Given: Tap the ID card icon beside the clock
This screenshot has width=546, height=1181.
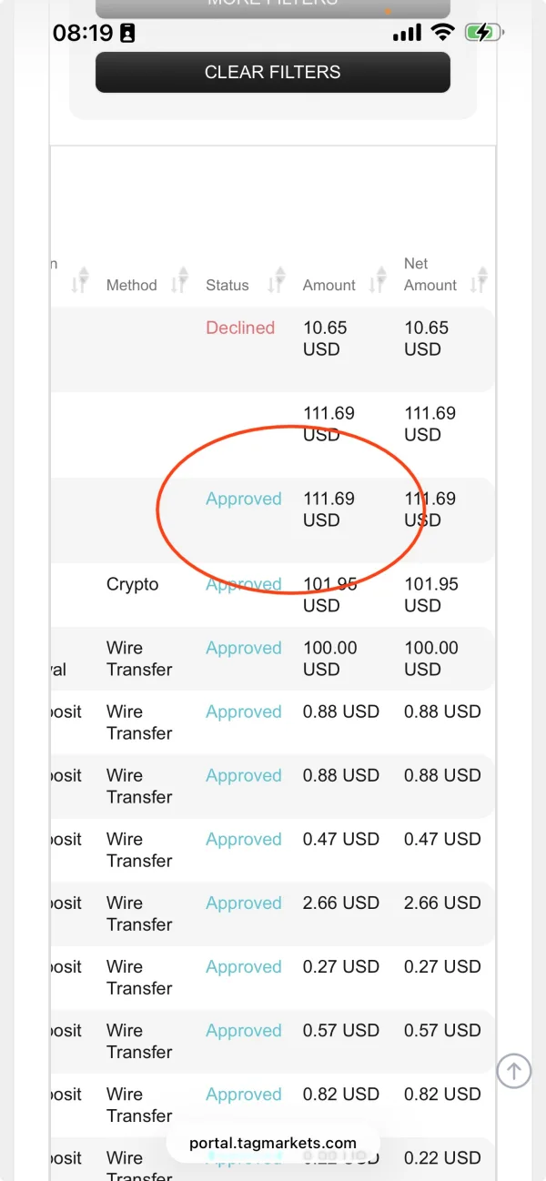Looking at the screenshot, I should tap(127, 34).
